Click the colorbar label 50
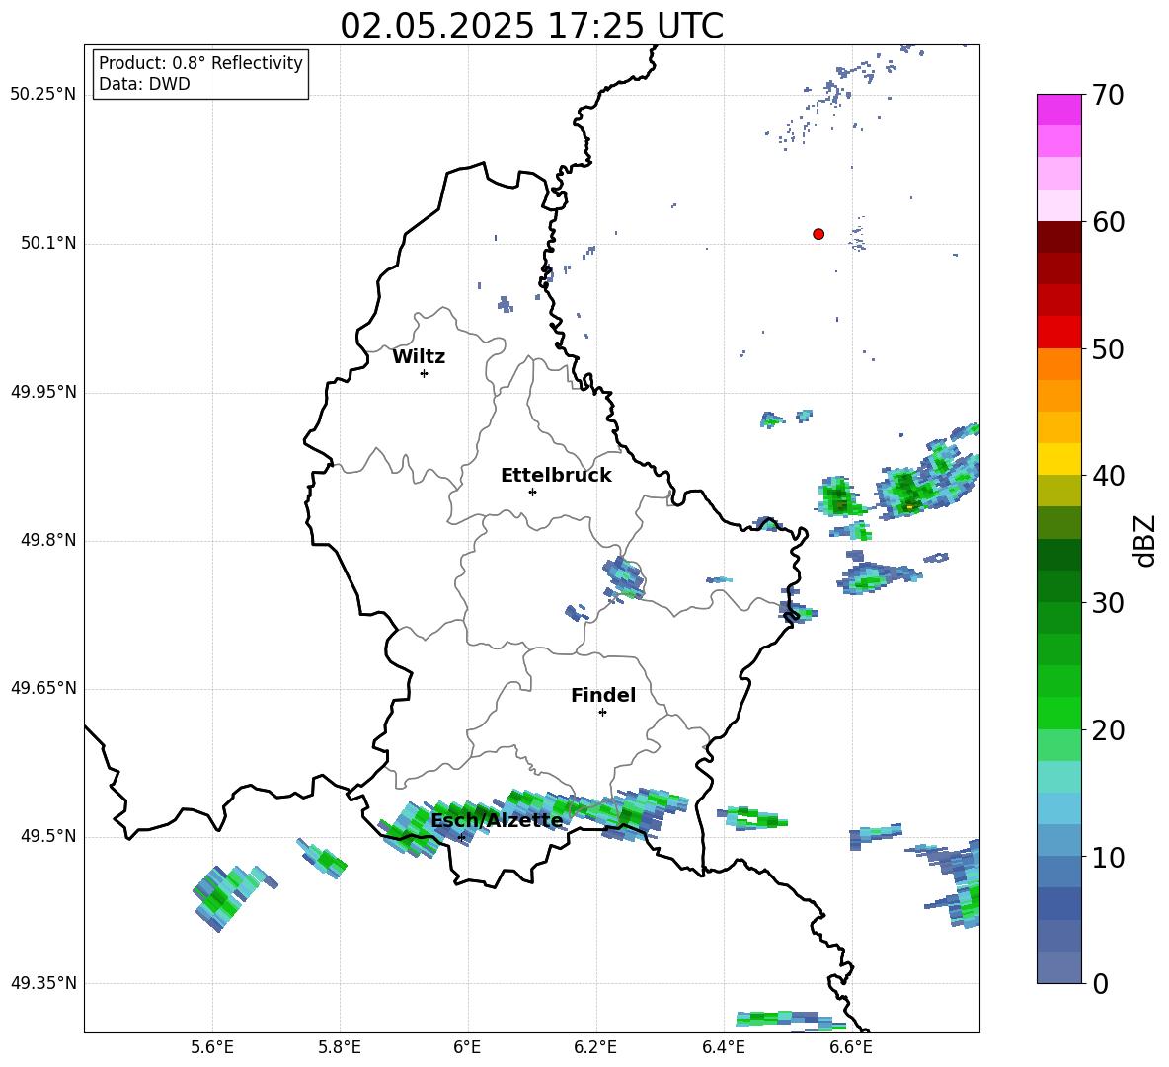Viewport: 1169px width, 1067px height. (1108, 349)
